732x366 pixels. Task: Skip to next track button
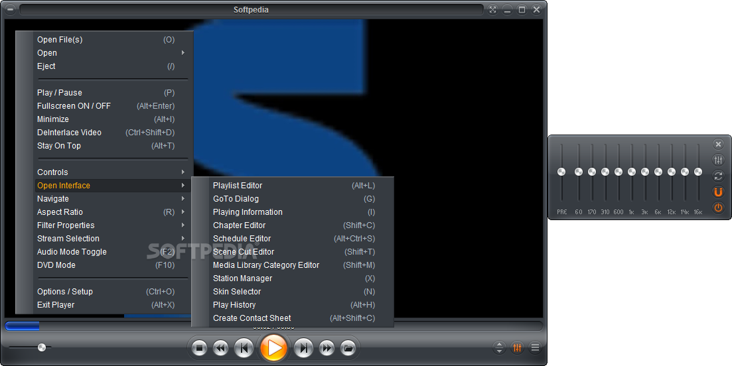coord(303,348)
